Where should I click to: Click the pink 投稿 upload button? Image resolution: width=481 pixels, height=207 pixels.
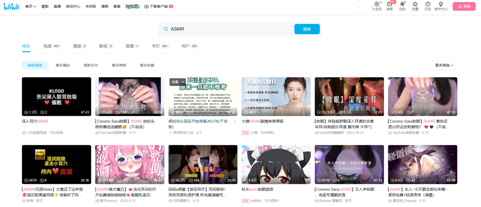click(x=464, y=6)
